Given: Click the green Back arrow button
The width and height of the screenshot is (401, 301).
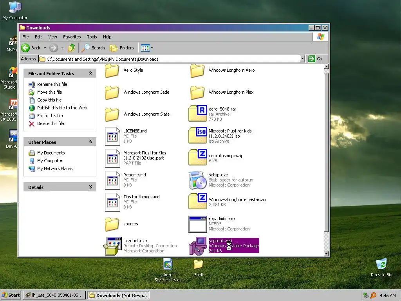Looking at the screenshot, I should click(25, 48).
